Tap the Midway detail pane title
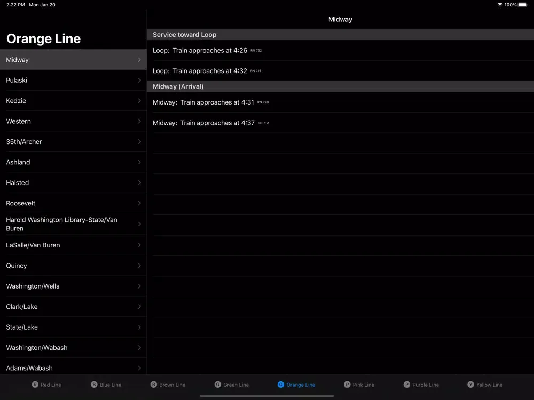The image size is (534, 400). [340, 19]
